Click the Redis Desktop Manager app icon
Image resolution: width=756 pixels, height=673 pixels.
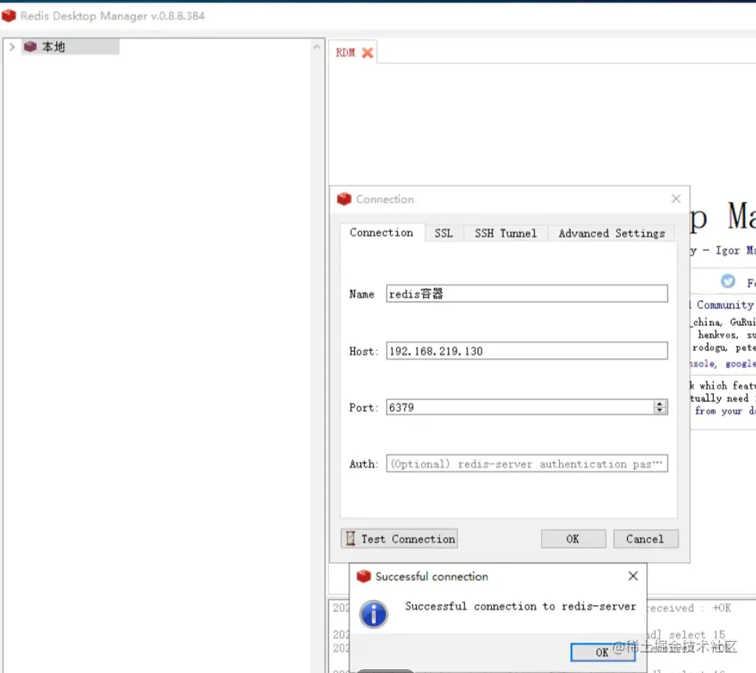[x=9, y=16]
